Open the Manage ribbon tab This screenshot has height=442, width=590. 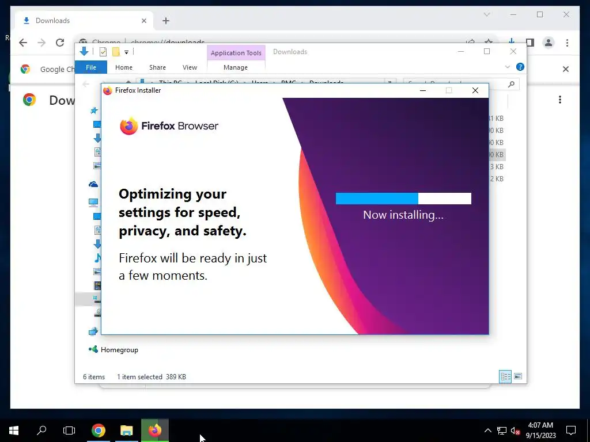click(x=236, y=67)
